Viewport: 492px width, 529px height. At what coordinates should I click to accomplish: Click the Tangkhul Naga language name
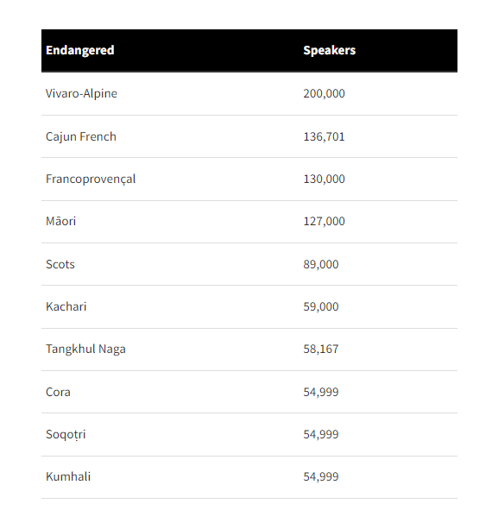click(x=85, y=350)
